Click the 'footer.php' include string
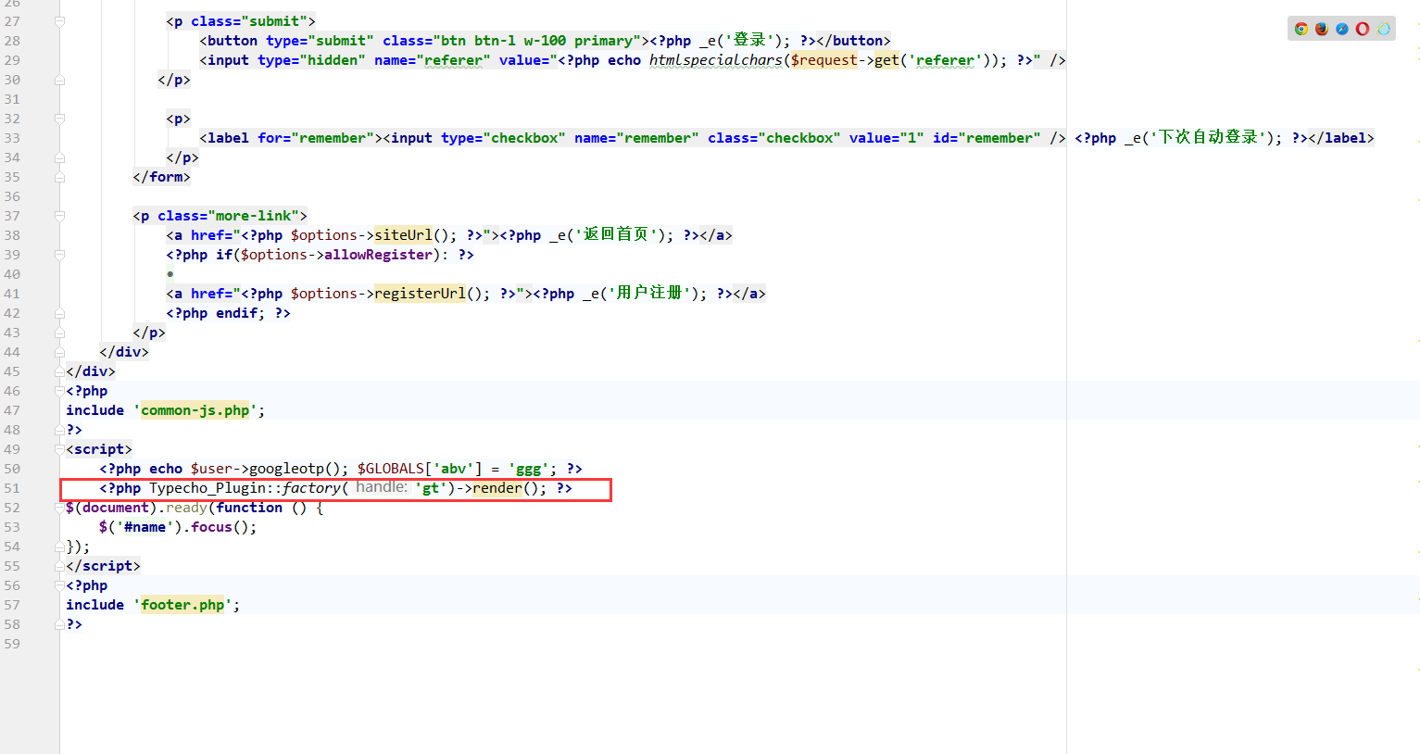Image resolution: width=1420 pixels, height=754 pixels. pyautogui.click(x=182, y=605)
